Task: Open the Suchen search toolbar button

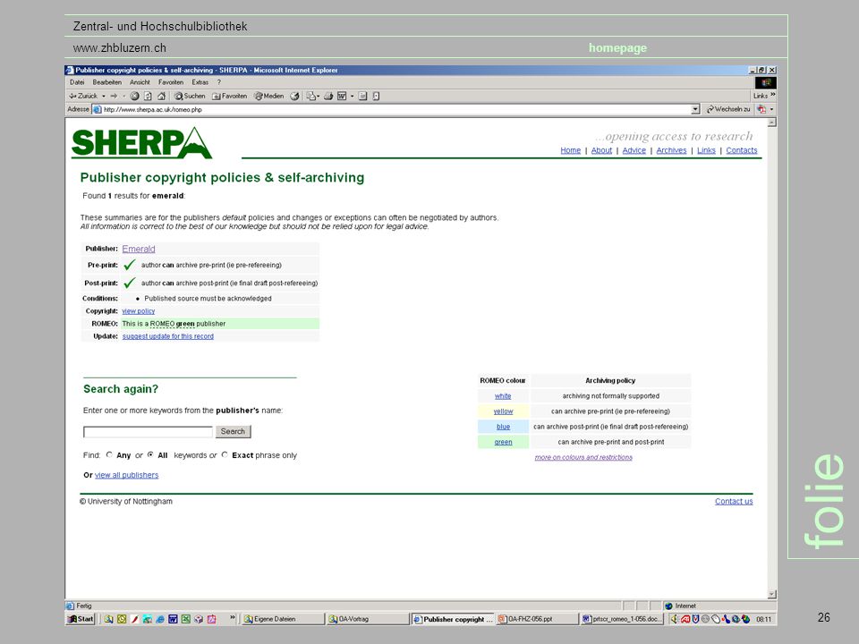Action: 190,96
